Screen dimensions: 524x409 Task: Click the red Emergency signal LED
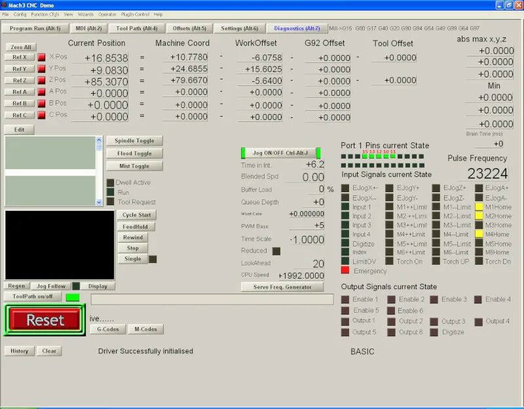(345, 270)
